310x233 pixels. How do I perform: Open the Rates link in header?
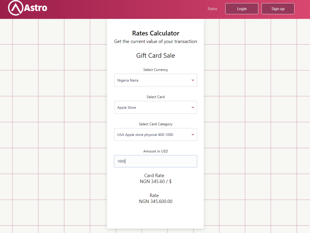212,9
